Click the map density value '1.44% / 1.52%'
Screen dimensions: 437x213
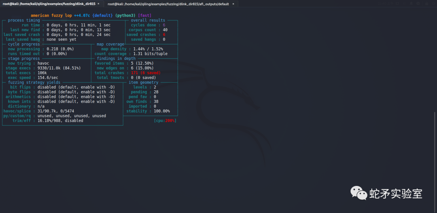click(x=148, y=49)
